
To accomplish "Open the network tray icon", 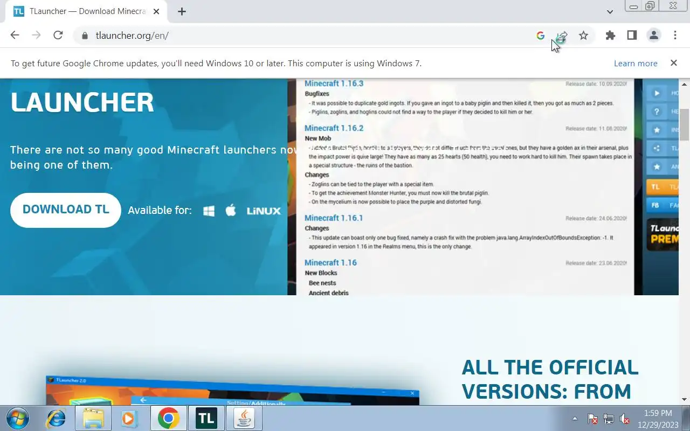I will tap(609, 419).
